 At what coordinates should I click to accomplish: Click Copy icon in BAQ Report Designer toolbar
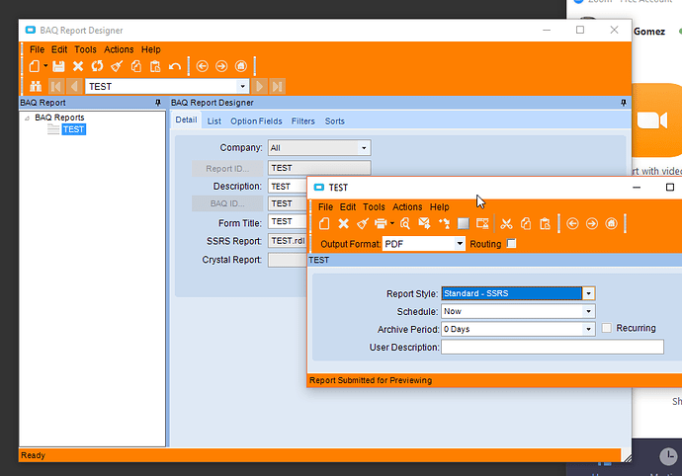pos(136,66)
